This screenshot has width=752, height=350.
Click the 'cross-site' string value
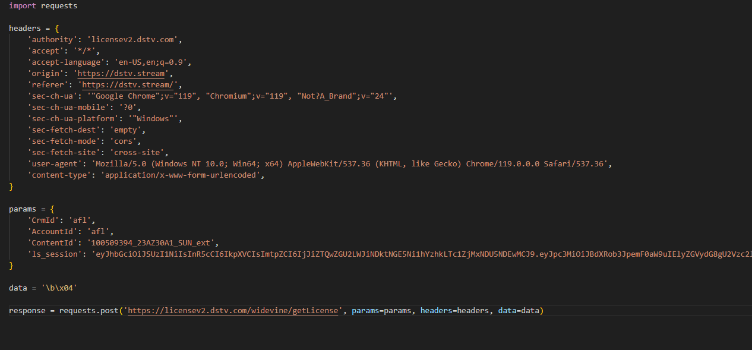[141, 153]
